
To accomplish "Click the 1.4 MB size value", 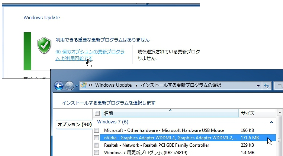I will (247, 153).
